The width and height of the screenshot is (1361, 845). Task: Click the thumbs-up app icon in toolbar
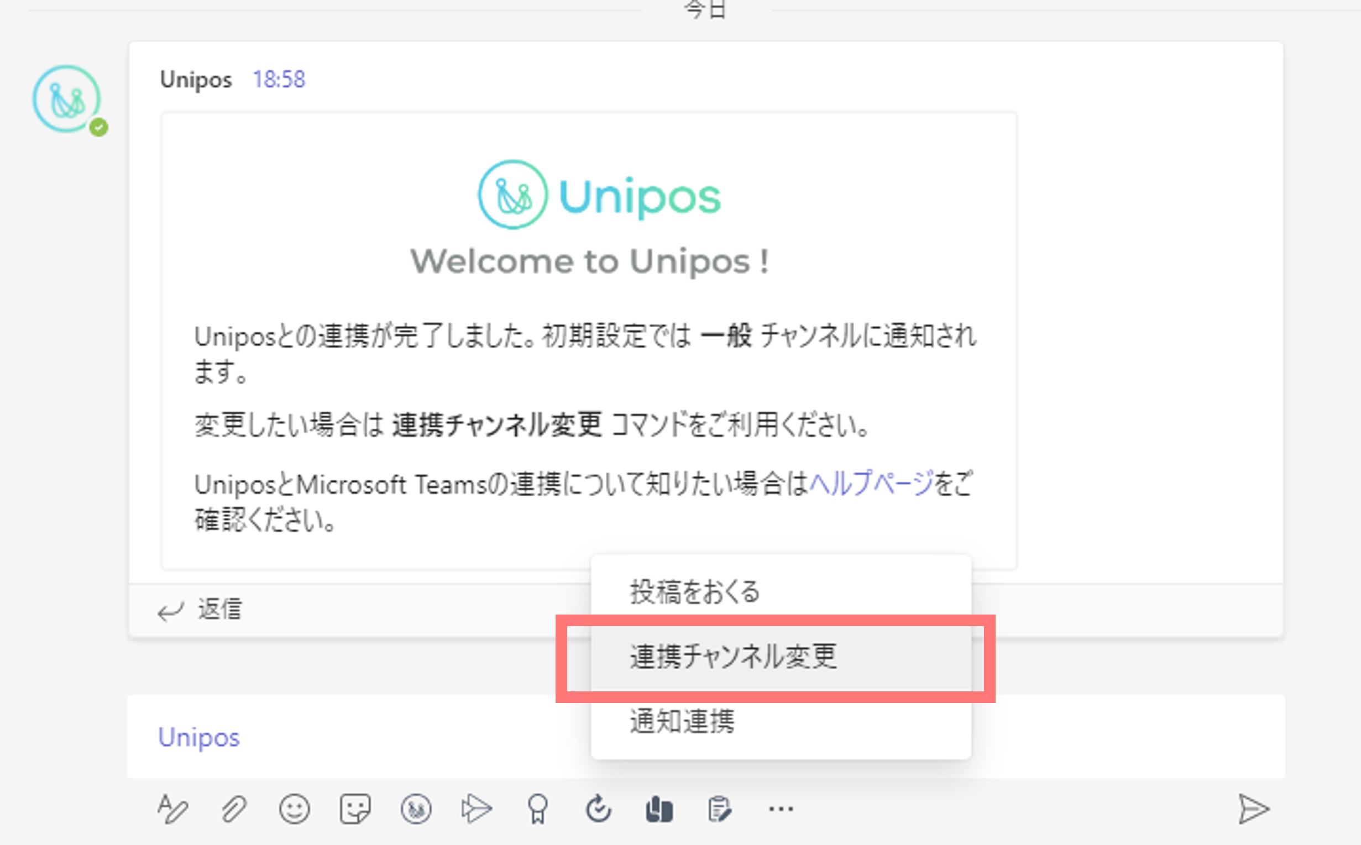[659, 809]
